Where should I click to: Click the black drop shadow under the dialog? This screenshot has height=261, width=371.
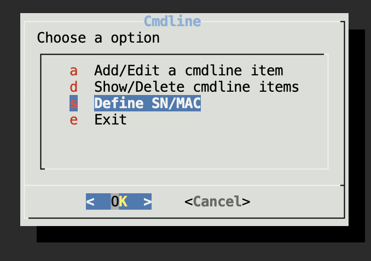click(197, 235)
